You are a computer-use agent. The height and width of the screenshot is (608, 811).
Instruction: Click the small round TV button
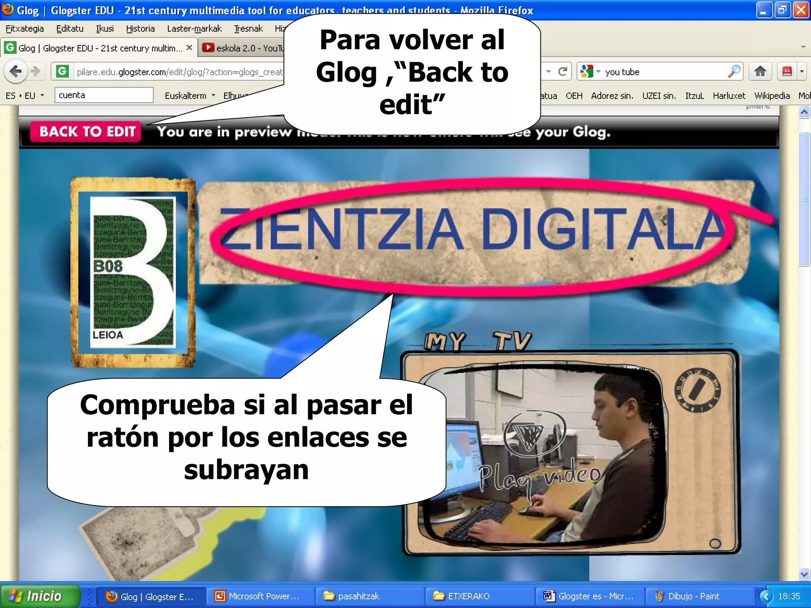715,543
